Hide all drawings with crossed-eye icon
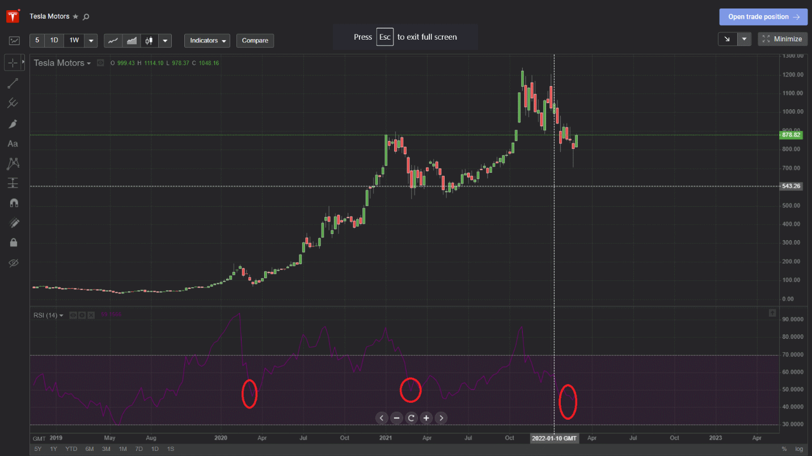Viewport: 812px width, 456px height. tap(14, 263)
